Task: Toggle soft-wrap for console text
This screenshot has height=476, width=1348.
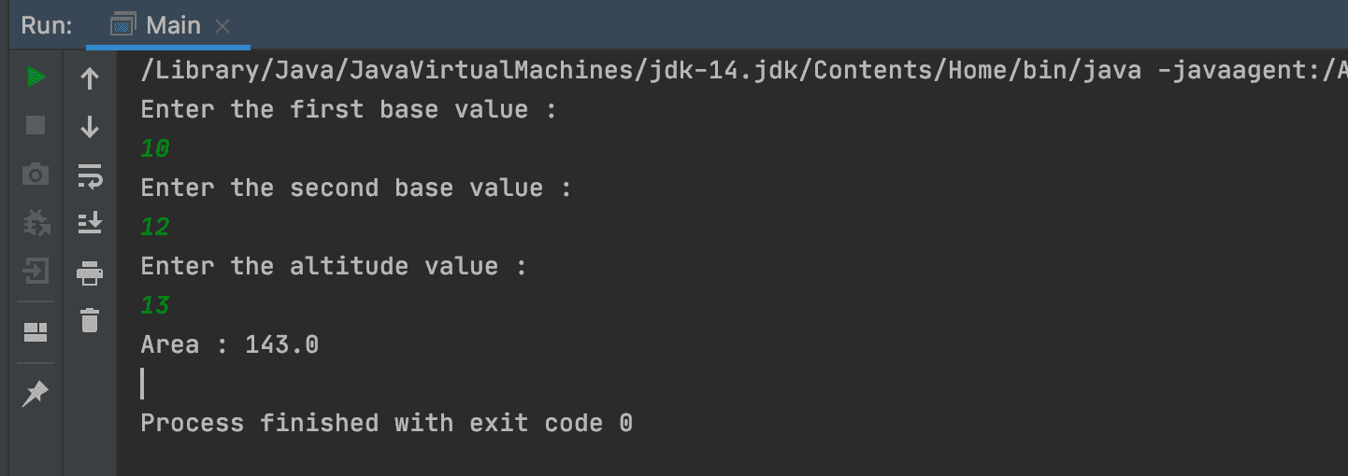Action: [x=90, y=175]
